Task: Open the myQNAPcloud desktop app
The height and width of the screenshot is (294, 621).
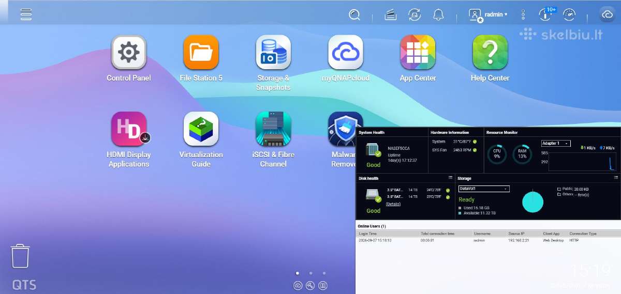Action: [346, 58]
